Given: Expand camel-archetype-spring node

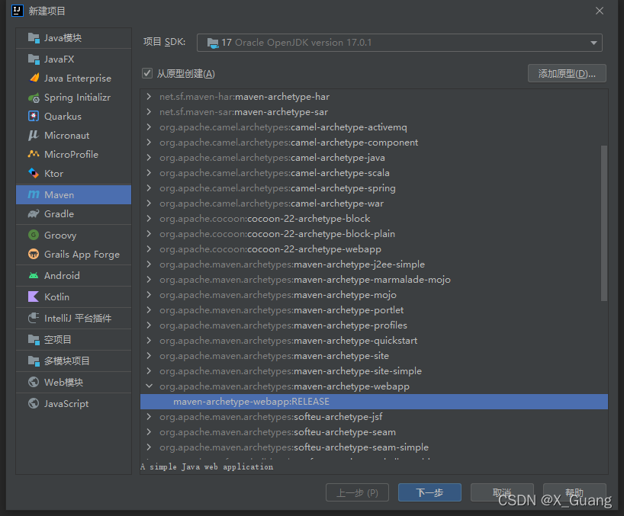Looking at the screenshot, I should (149, 188).
